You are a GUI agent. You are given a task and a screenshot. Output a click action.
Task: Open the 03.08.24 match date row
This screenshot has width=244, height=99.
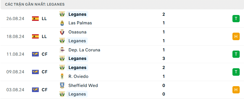(122, 90)
